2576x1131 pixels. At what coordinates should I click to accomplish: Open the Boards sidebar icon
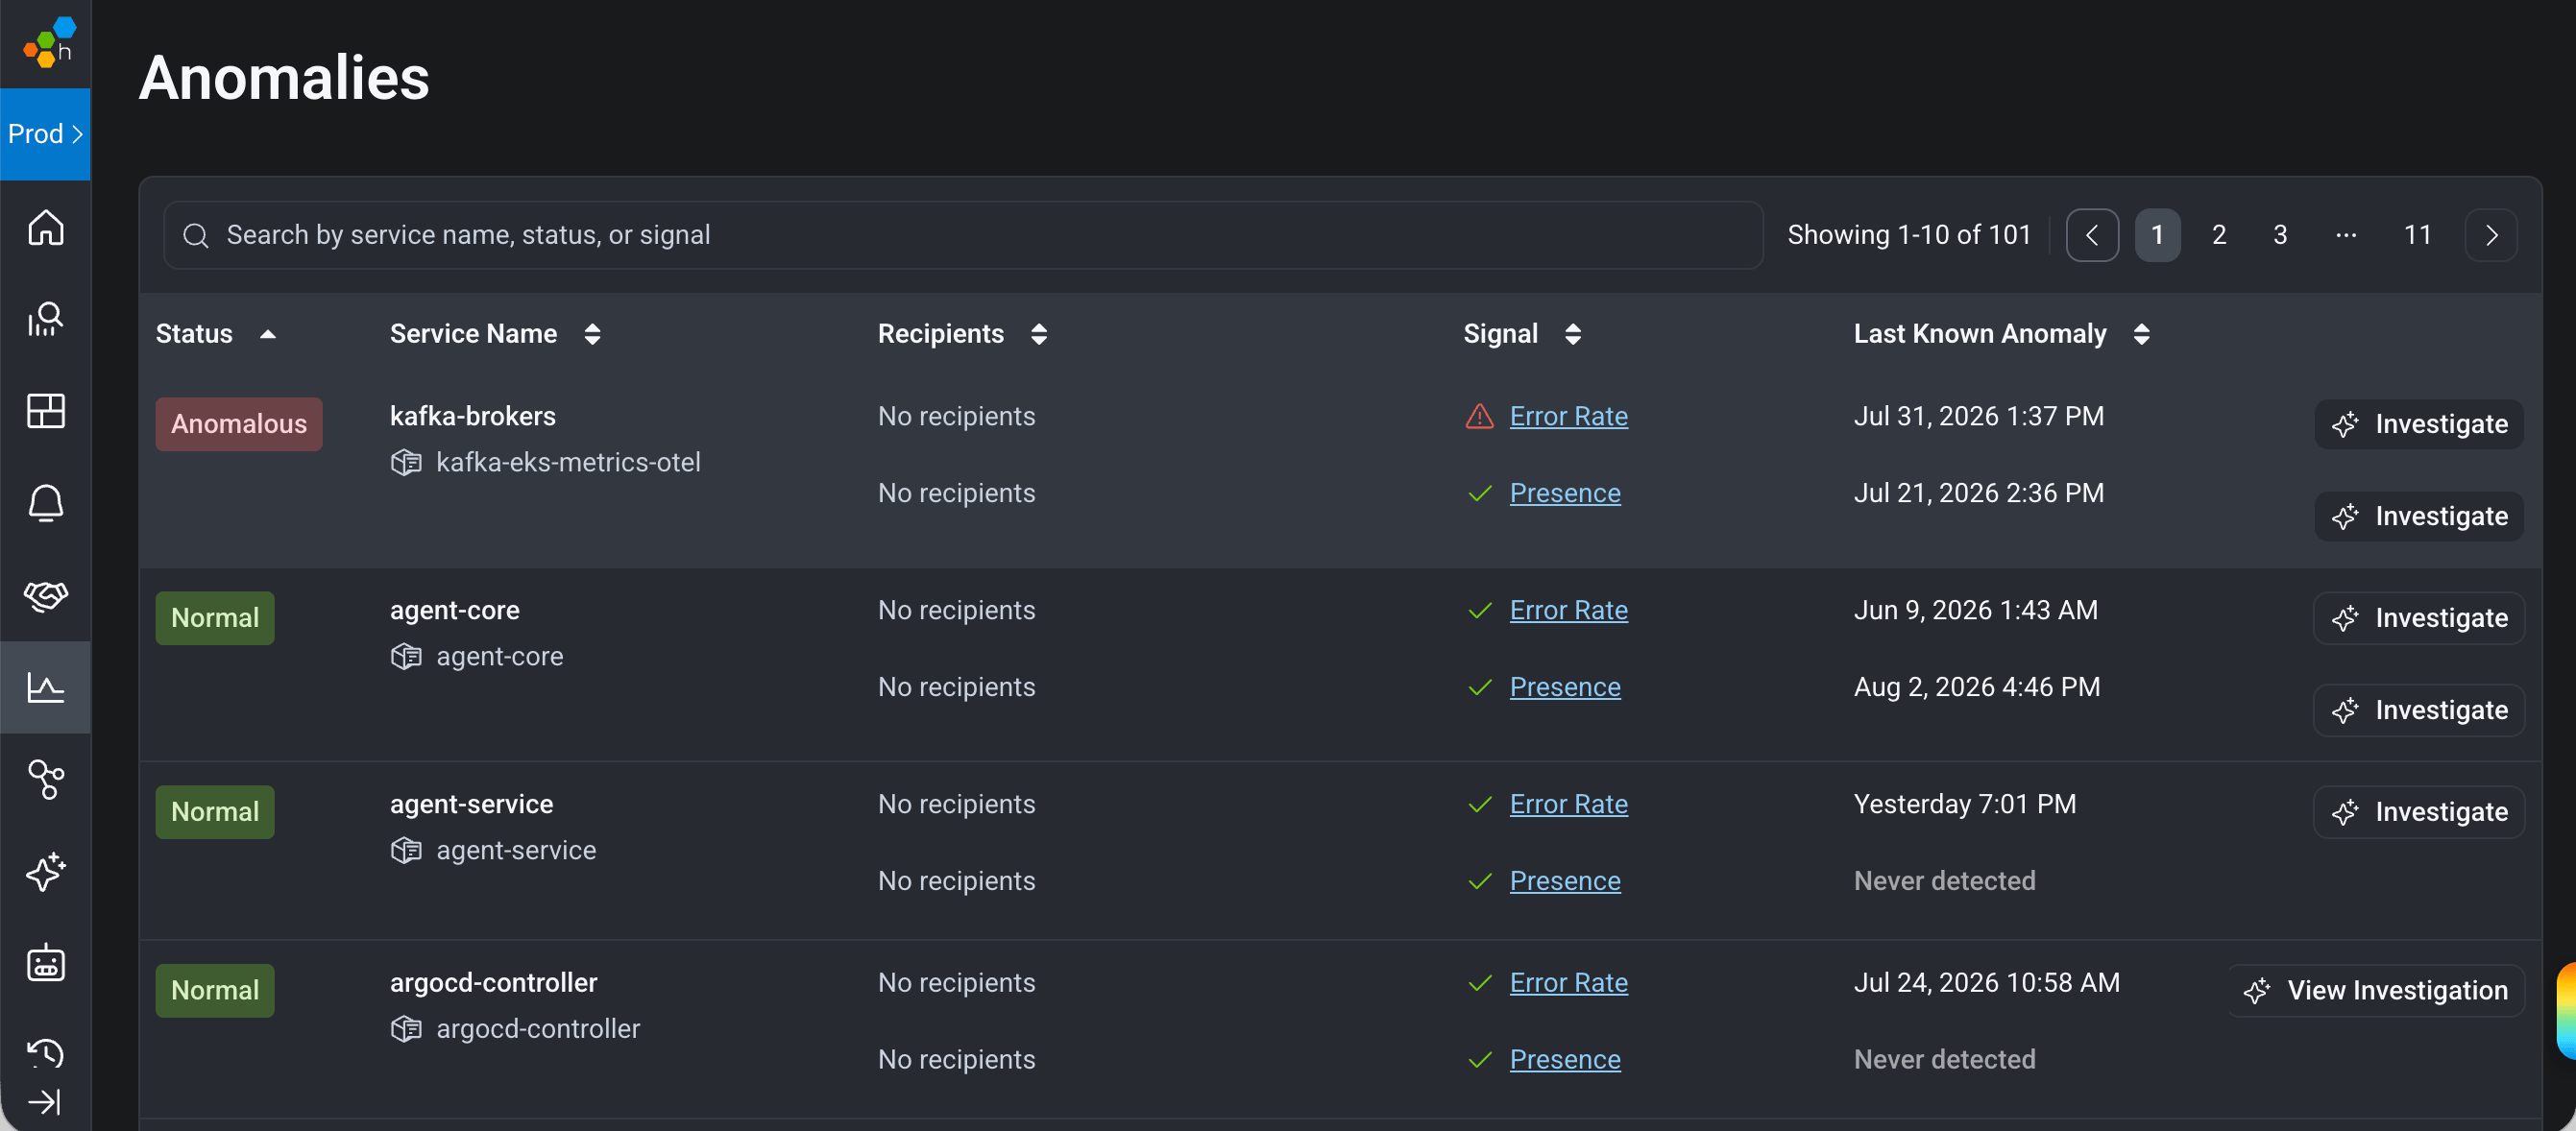tap(46, 411)
